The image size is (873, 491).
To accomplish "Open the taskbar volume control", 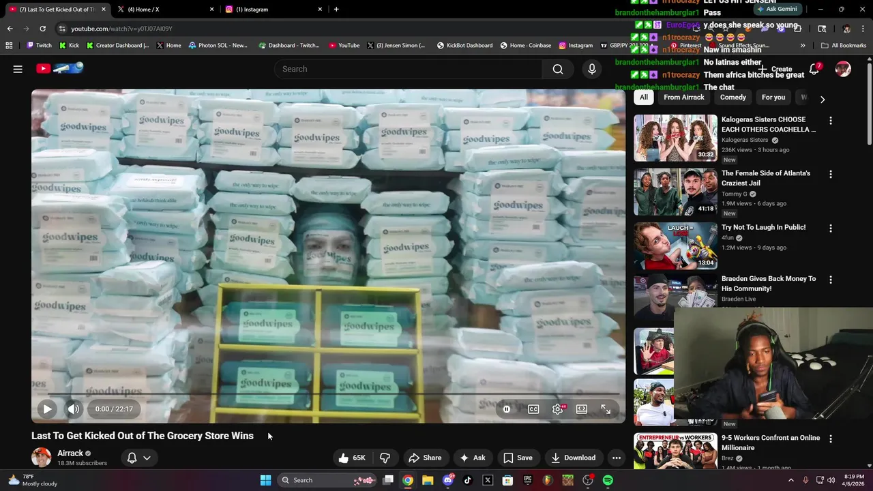I will tap(831, 480).
